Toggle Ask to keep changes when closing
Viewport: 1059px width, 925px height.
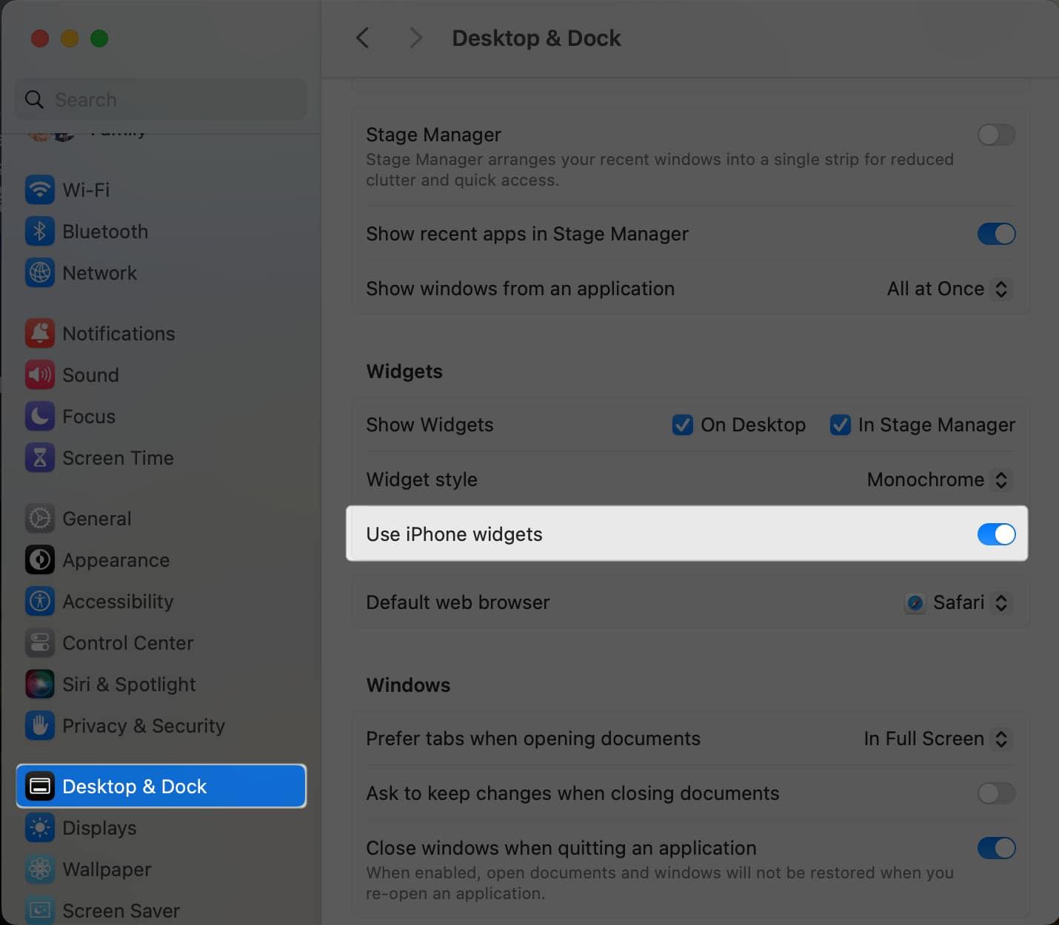pos(996,793)
